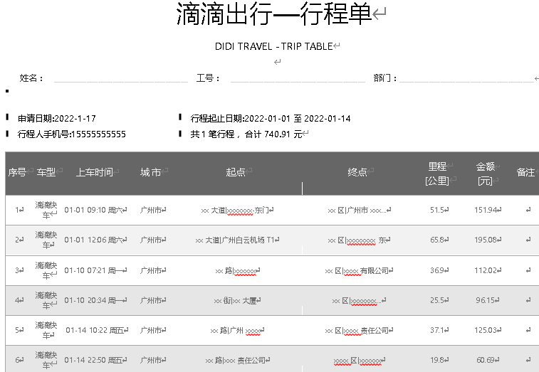The image size is (539, 372).
Task: Click the subtitle DIDI TRAVEL - TRIP TABLE
Action: [273, 46]
